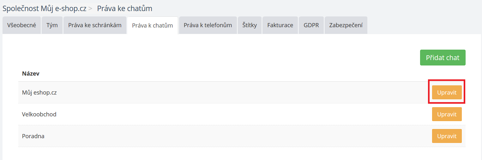This screenshot has height=160, width=482.
Task: Open the Všeobecné tab
Action: pyautogui.click(x=21, y=25)
